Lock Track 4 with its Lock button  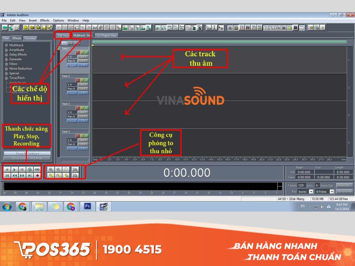72,149
